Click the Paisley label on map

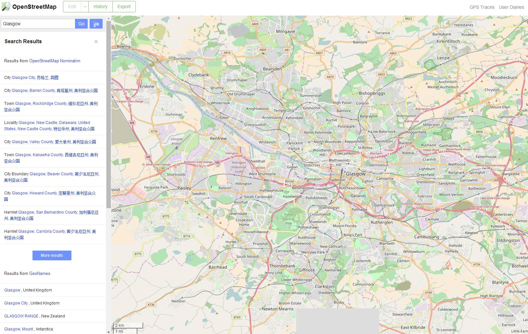coord(184,188)
